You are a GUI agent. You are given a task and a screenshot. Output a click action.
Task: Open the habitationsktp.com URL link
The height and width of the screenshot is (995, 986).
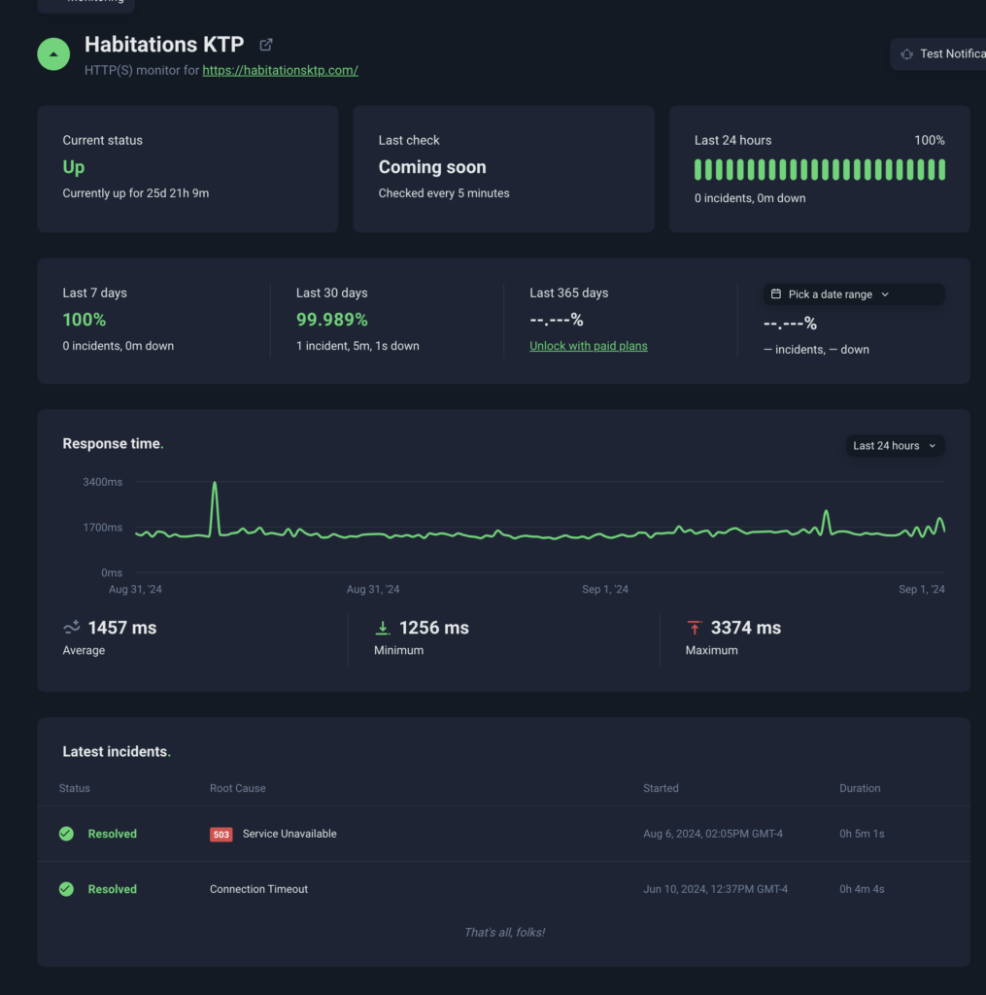(x=280, y=71)
